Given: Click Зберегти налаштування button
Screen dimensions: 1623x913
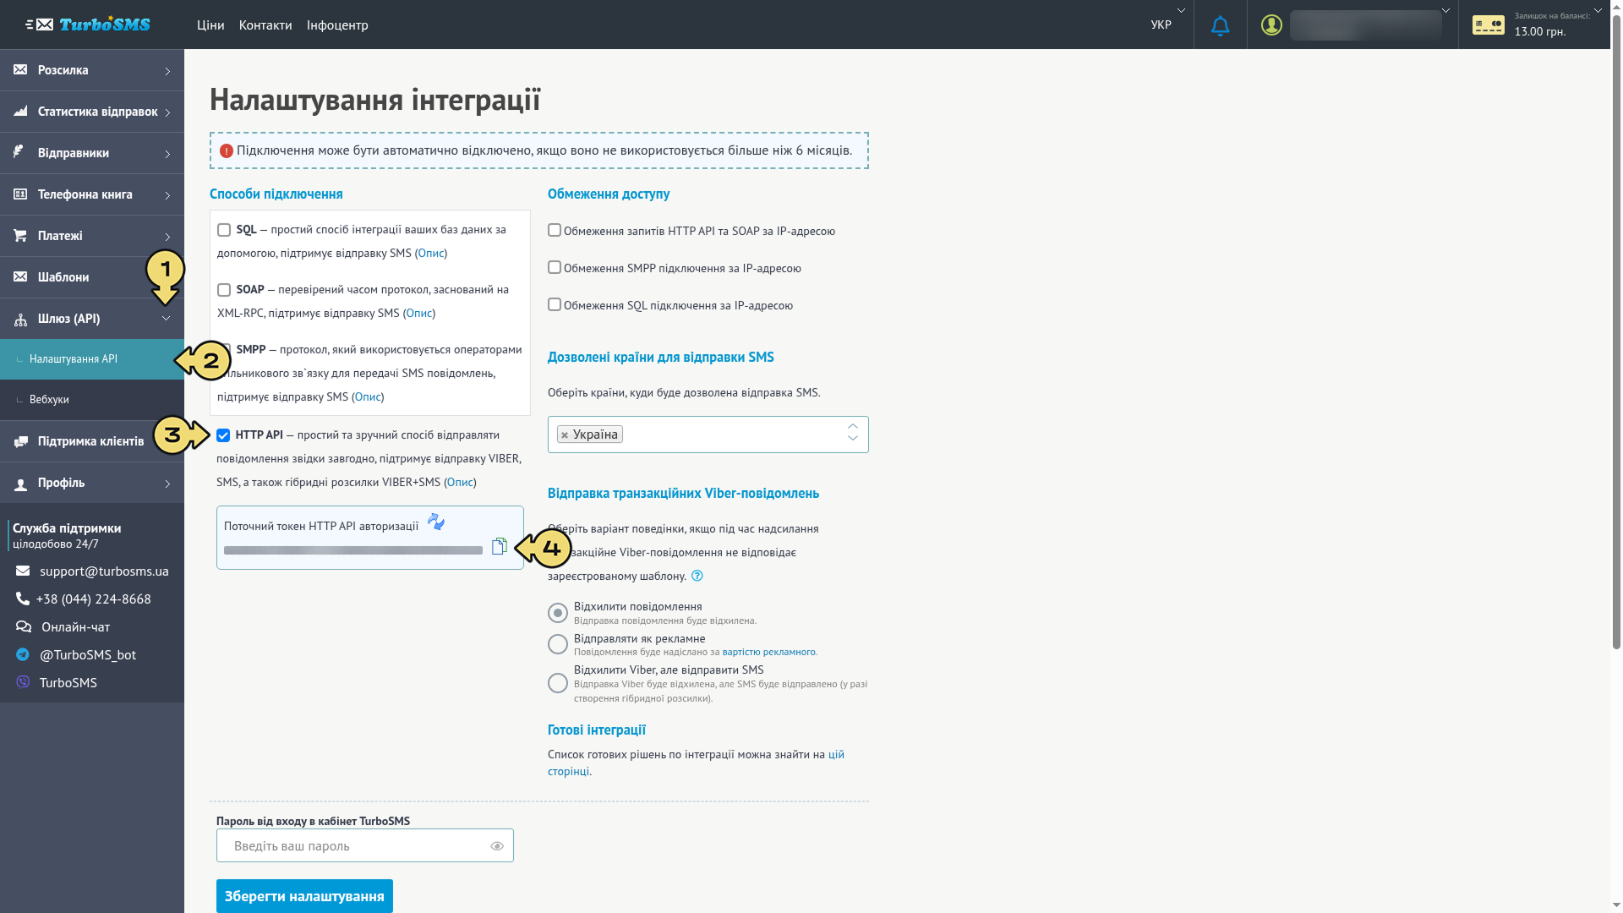Looking at the screenshot, I should coord(304,896).
